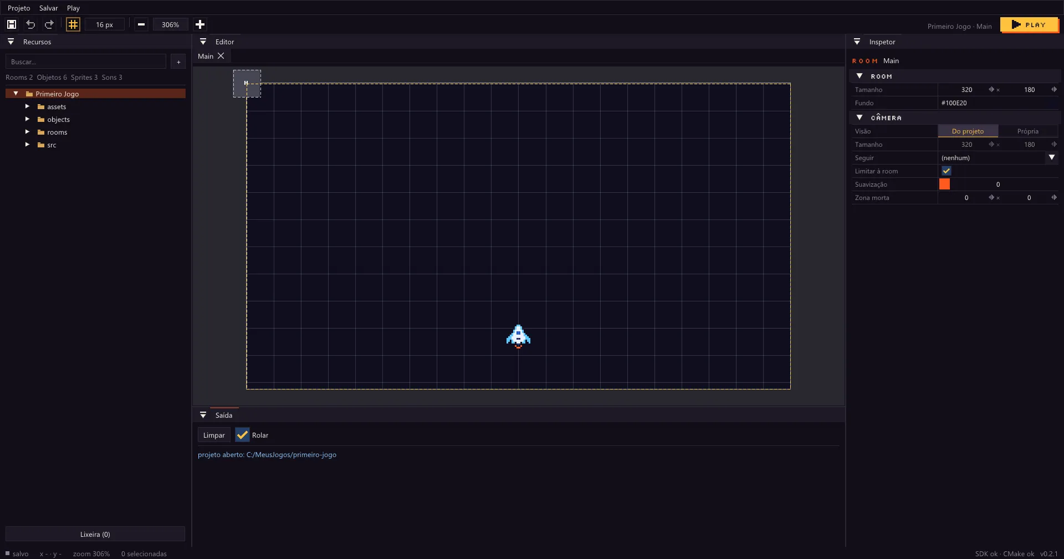The height and width of the screenshot is (559, 1064).
Task: Click Zona morta second stepper arrows
Action: [1054, 197]
